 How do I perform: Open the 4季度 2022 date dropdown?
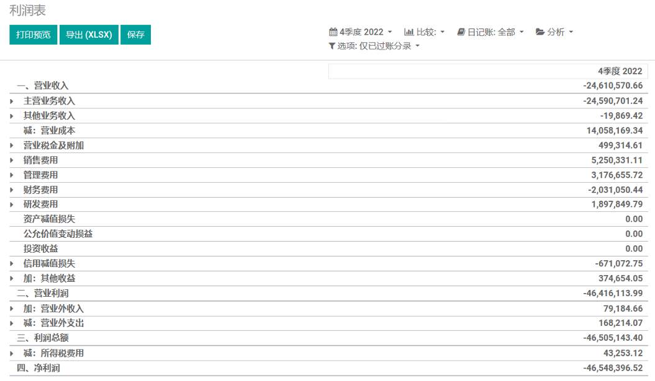click(361, 32)
